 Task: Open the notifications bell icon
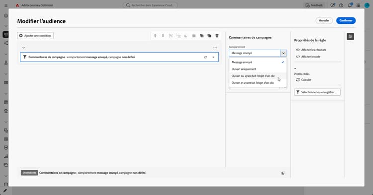coord(350,5)
